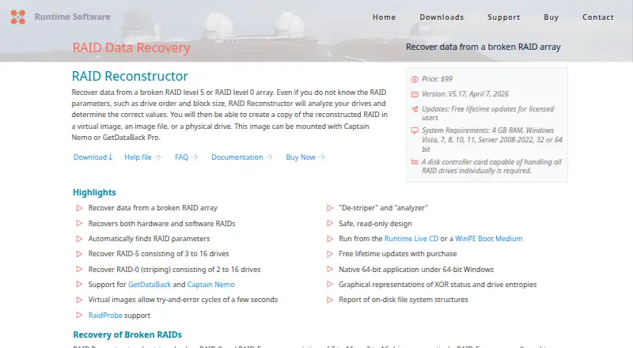Click arrow bullet beside Recover data from broken RAID
Screen dimensions: 633x348
click(x=79, y=208)
